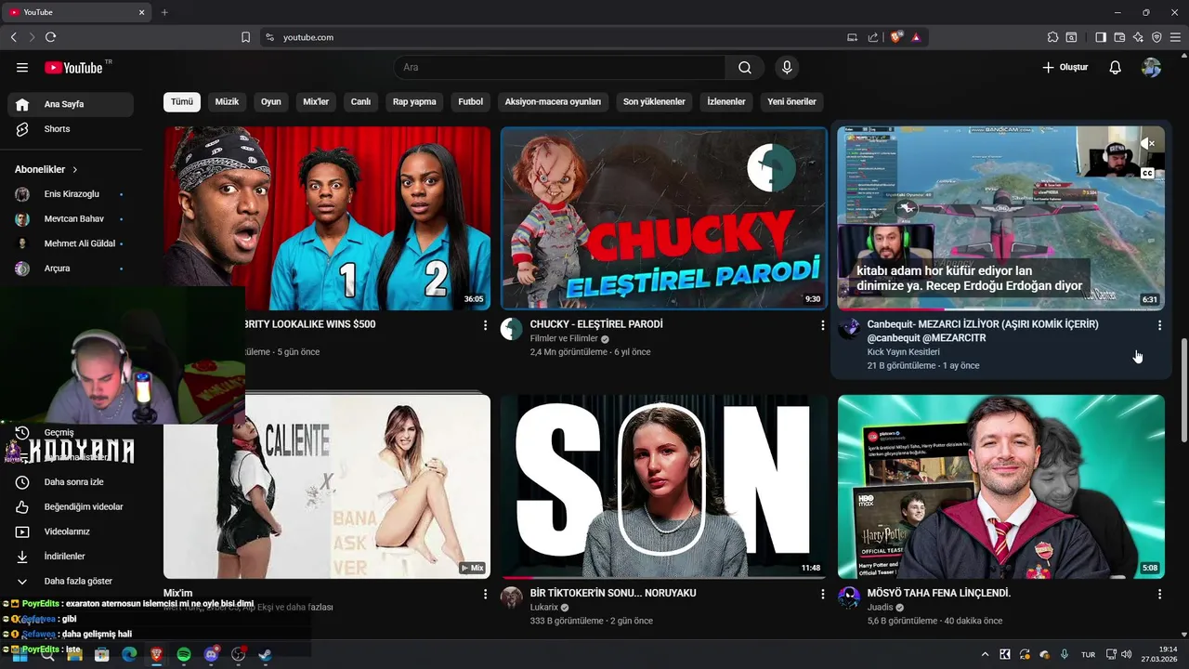1189x669 pixels.
Task: Select the İzlenenler filter chip
Action: [x=726, y=101]
